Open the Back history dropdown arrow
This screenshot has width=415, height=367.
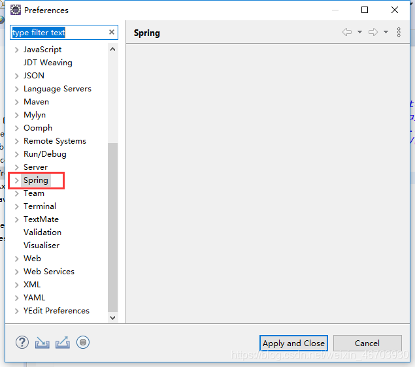click(359, 32)
